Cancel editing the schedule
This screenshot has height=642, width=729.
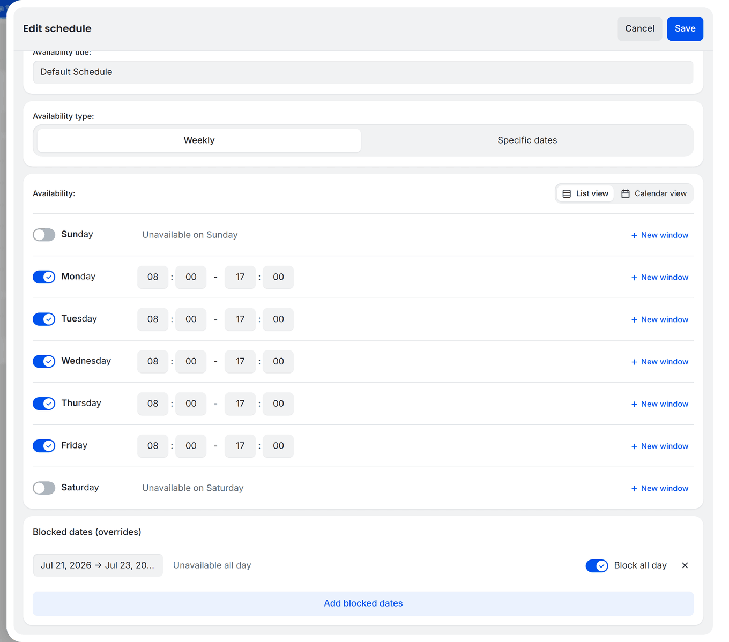click(639, 29)
